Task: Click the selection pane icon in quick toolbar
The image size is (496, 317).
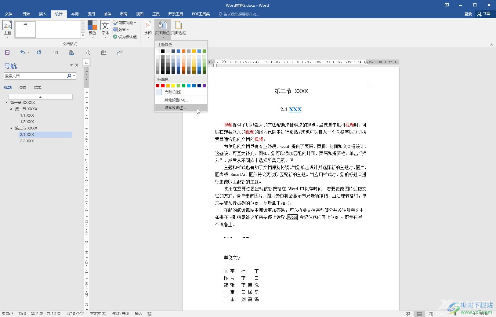Action: (x=120, y=53)
